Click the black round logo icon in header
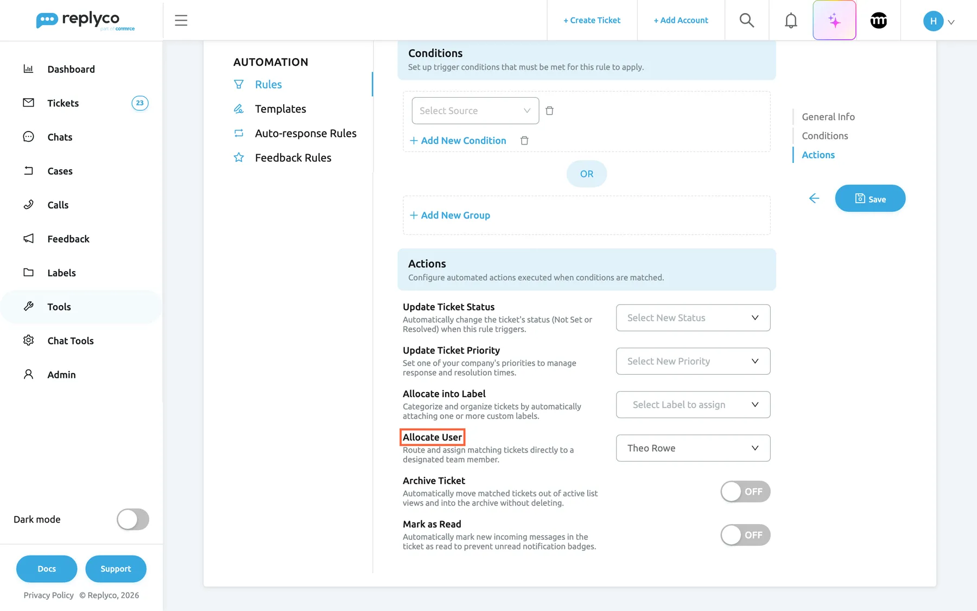This screenshot has height=611, width=977. pyautogui.click(x=879, y=20)
